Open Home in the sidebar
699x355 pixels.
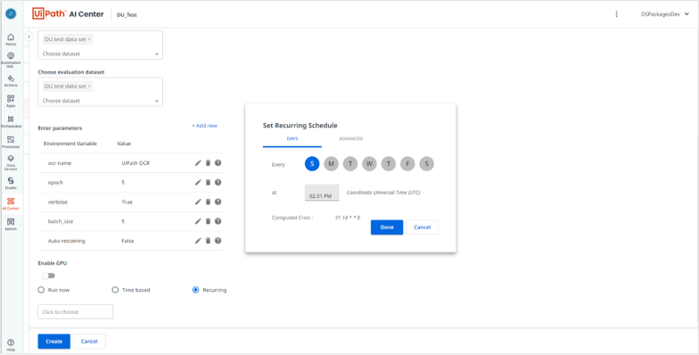click(x=11, y=39)
